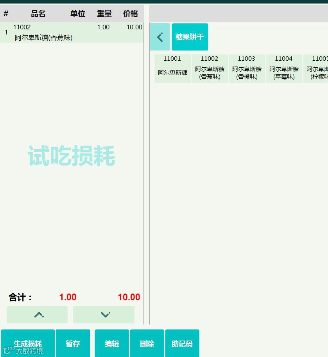The image size is (328, 357).
Task: Click the 品名 column header
Action: point(38,13)
